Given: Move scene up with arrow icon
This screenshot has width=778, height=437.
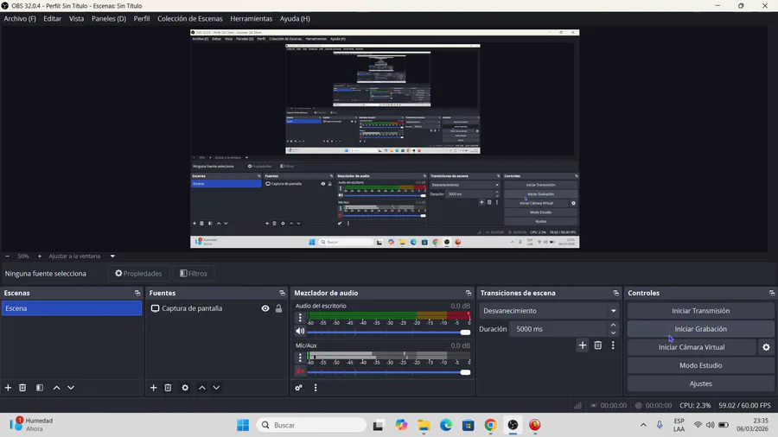Looking at the screenshot, I should pyautogui.click(x=56, y=388).
